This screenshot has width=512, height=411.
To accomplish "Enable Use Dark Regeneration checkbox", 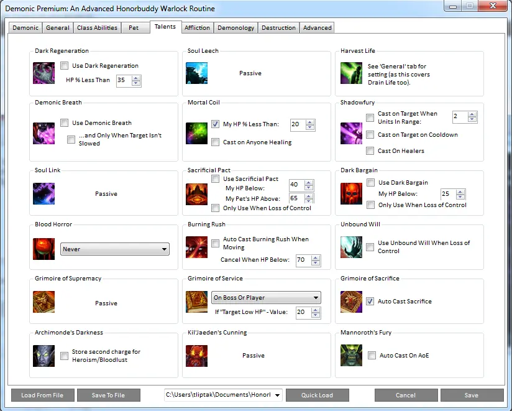I will point(65,66).
